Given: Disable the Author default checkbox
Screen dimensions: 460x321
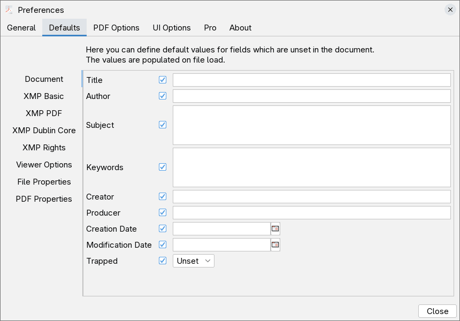Looking at the screenshot, I should tap(163, 96).
